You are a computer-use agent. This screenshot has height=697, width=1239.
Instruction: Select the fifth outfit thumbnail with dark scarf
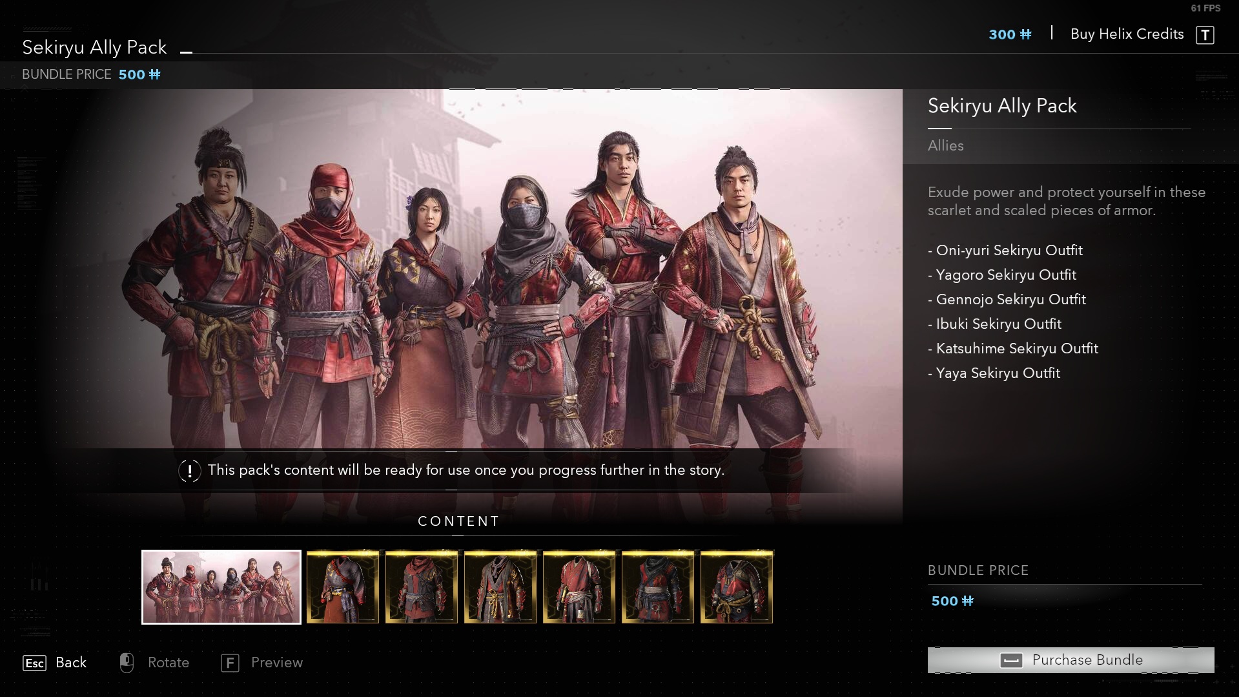click(658, 587)
